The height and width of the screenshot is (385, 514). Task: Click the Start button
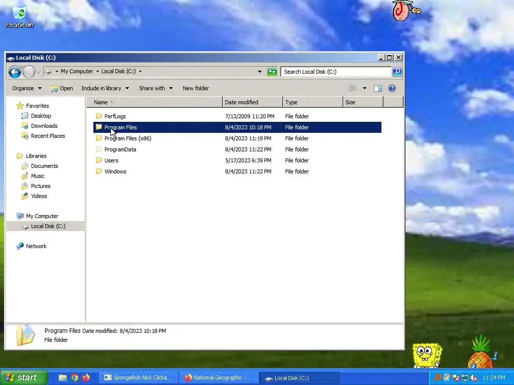coord(24,377)
